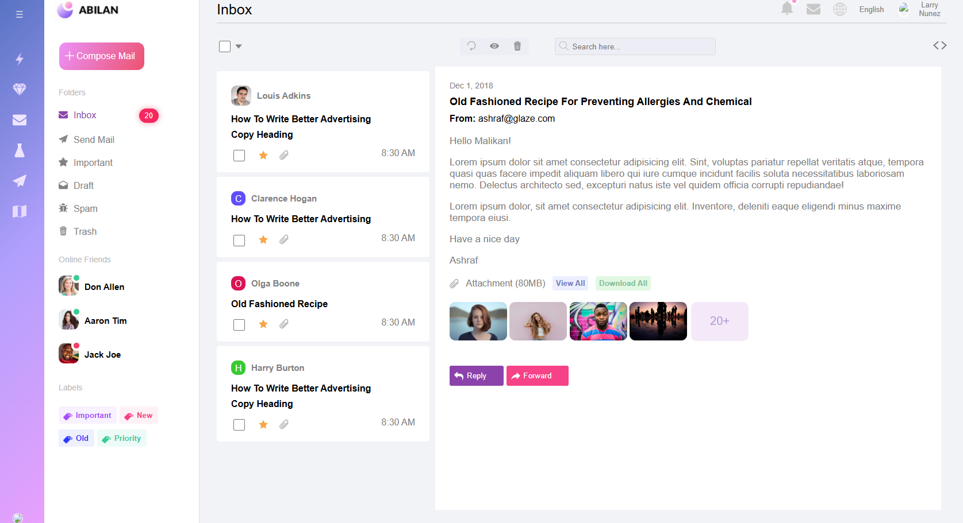Click the diamond icon in left sidebar

[20, 89]
